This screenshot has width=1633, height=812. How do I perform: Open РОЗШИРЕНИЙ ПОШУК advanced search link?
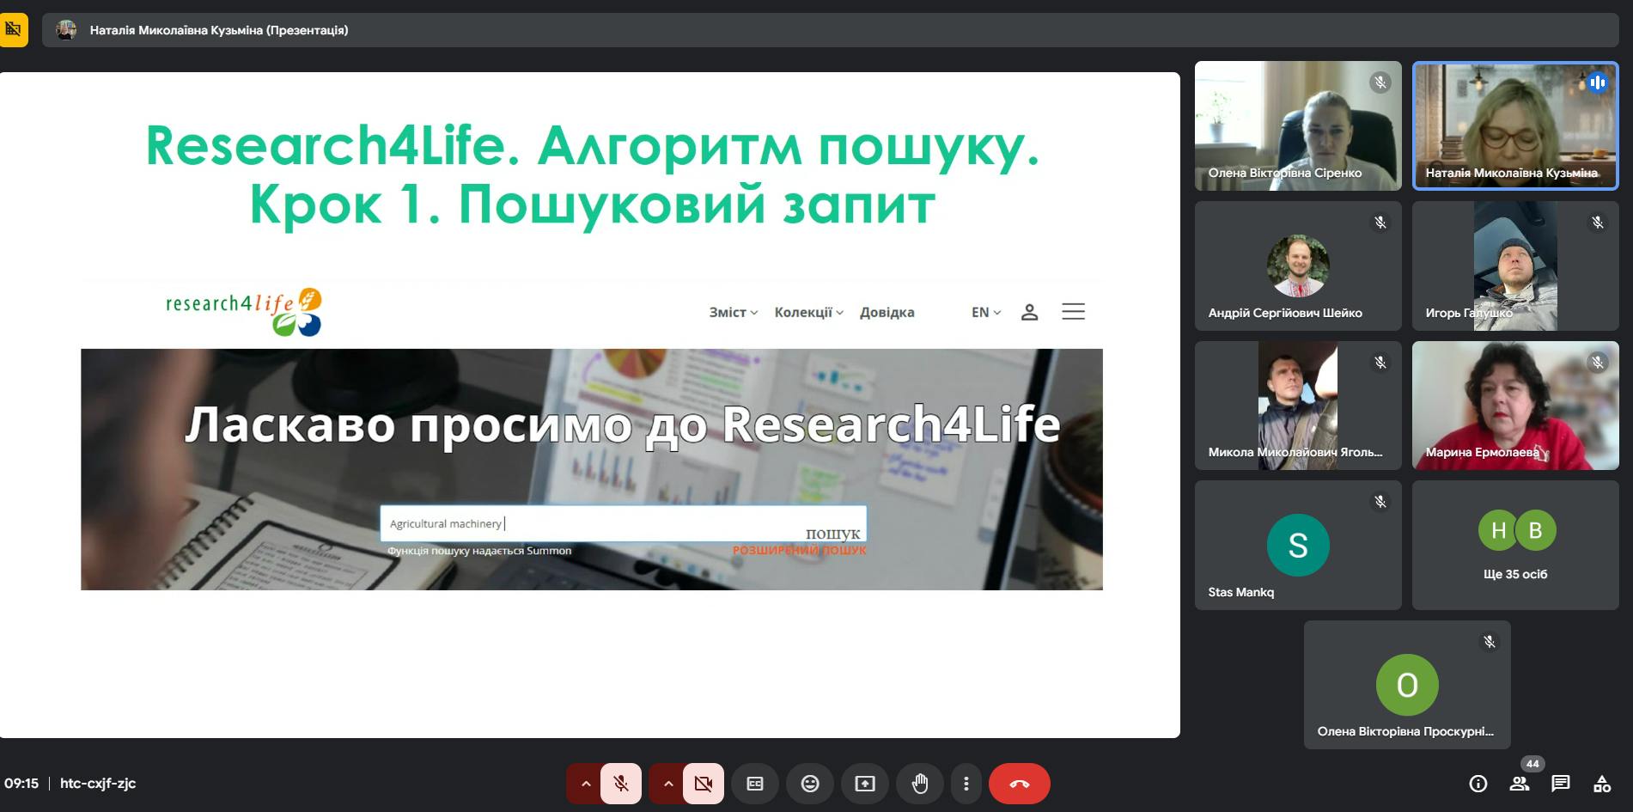coord(799,551)
